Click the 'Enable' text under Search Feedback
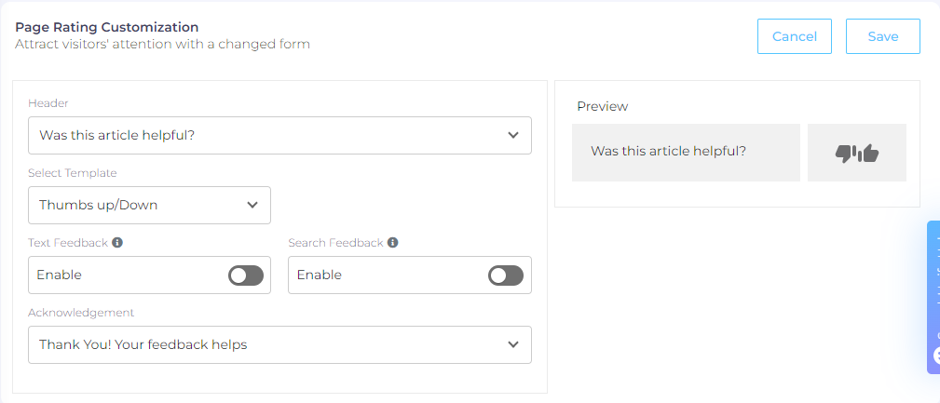Image resolution: width=940 pixels, height=403 pixels. tap(320, 275)
